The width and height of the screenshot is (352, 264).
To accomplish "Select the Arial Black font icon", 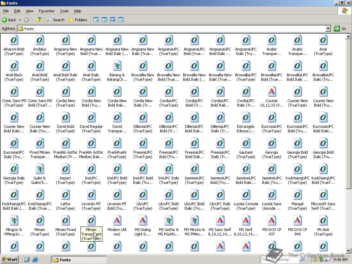I will coord(14,66).
